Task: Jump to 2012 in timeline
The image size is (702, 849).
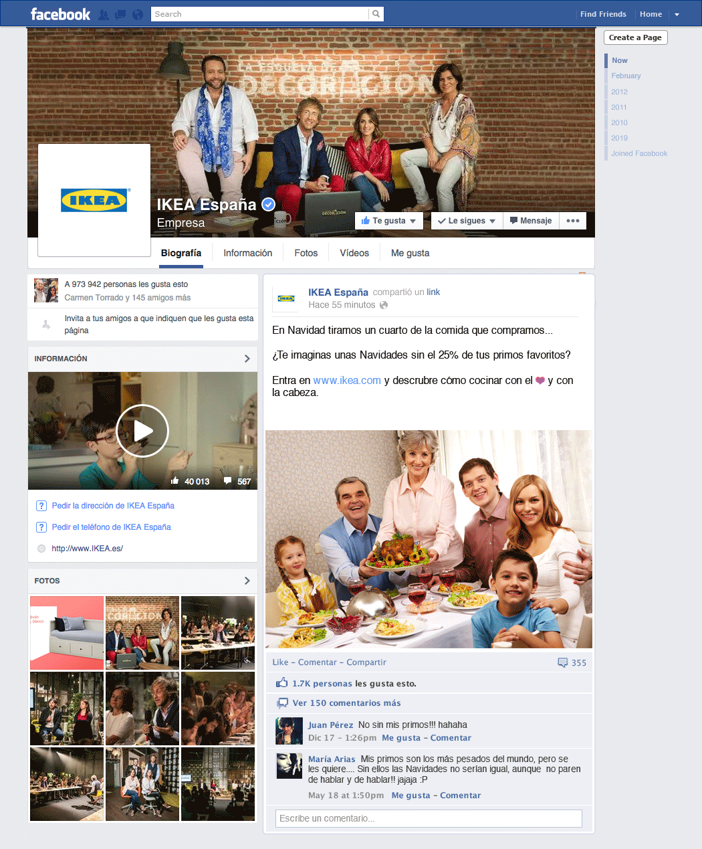Action: point(619,92)
